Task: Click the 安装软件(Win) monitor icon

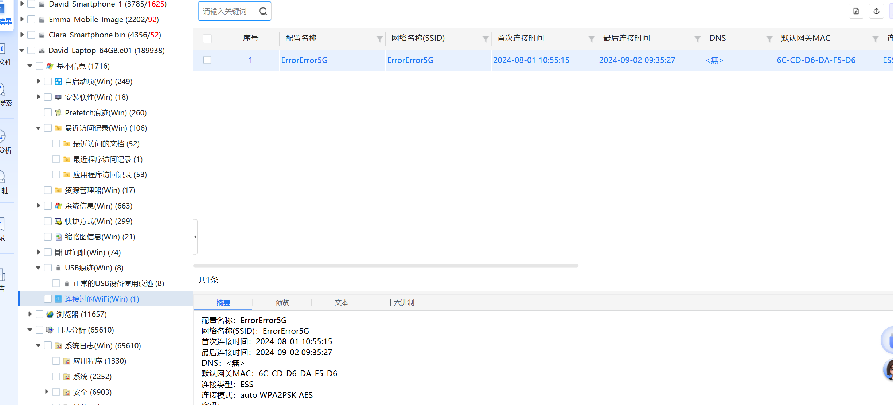Action: coord(58,97)
